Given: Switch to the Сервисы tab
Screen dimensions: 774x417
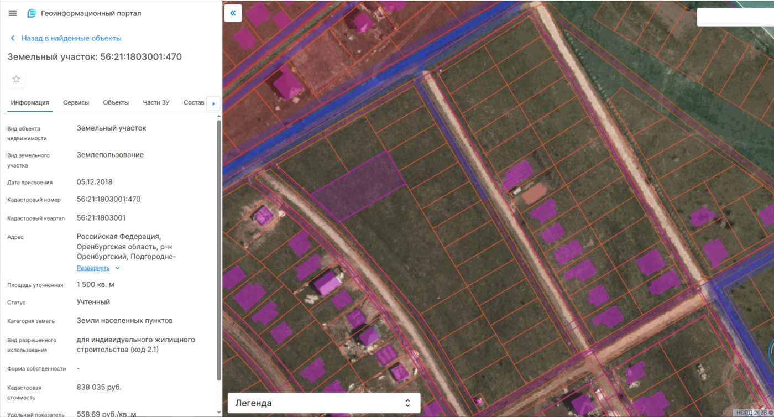Looking at the screenshot, I should coord(76,102).
